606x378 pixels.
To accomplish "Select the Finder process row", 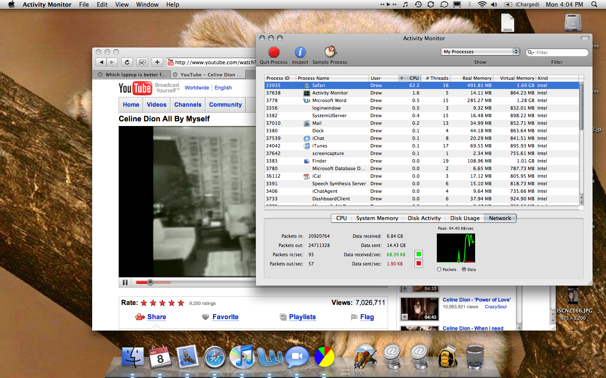I will (x=422, y=161).
